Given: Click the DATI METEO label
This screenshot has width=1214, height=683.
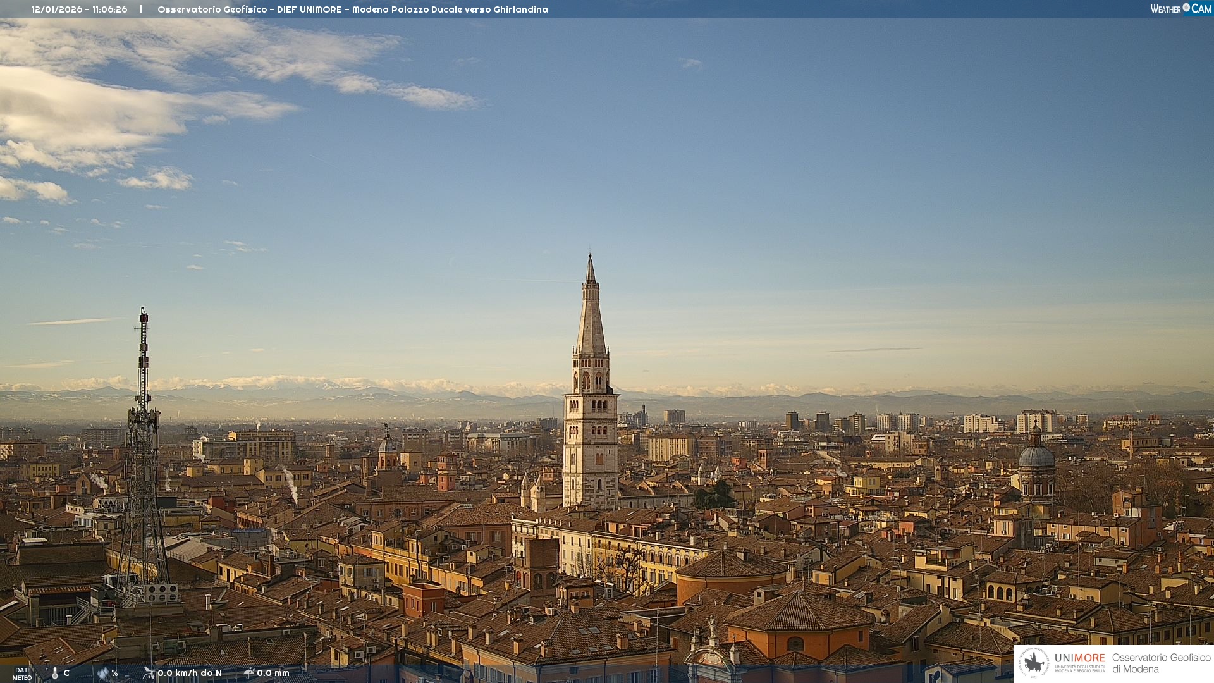Looking at the screenshot, I should pos(22,674).
